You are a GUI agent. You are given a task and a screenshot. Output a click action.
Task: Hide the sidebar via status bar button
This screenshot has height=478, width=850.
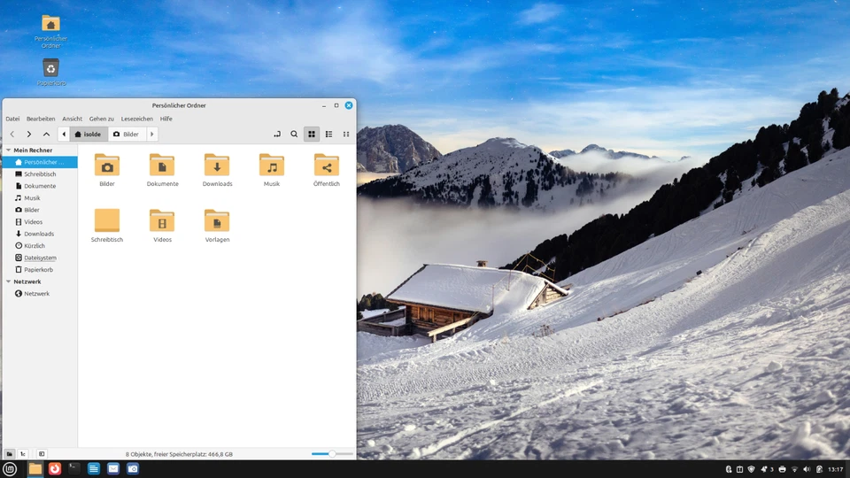tap(42, 454)
